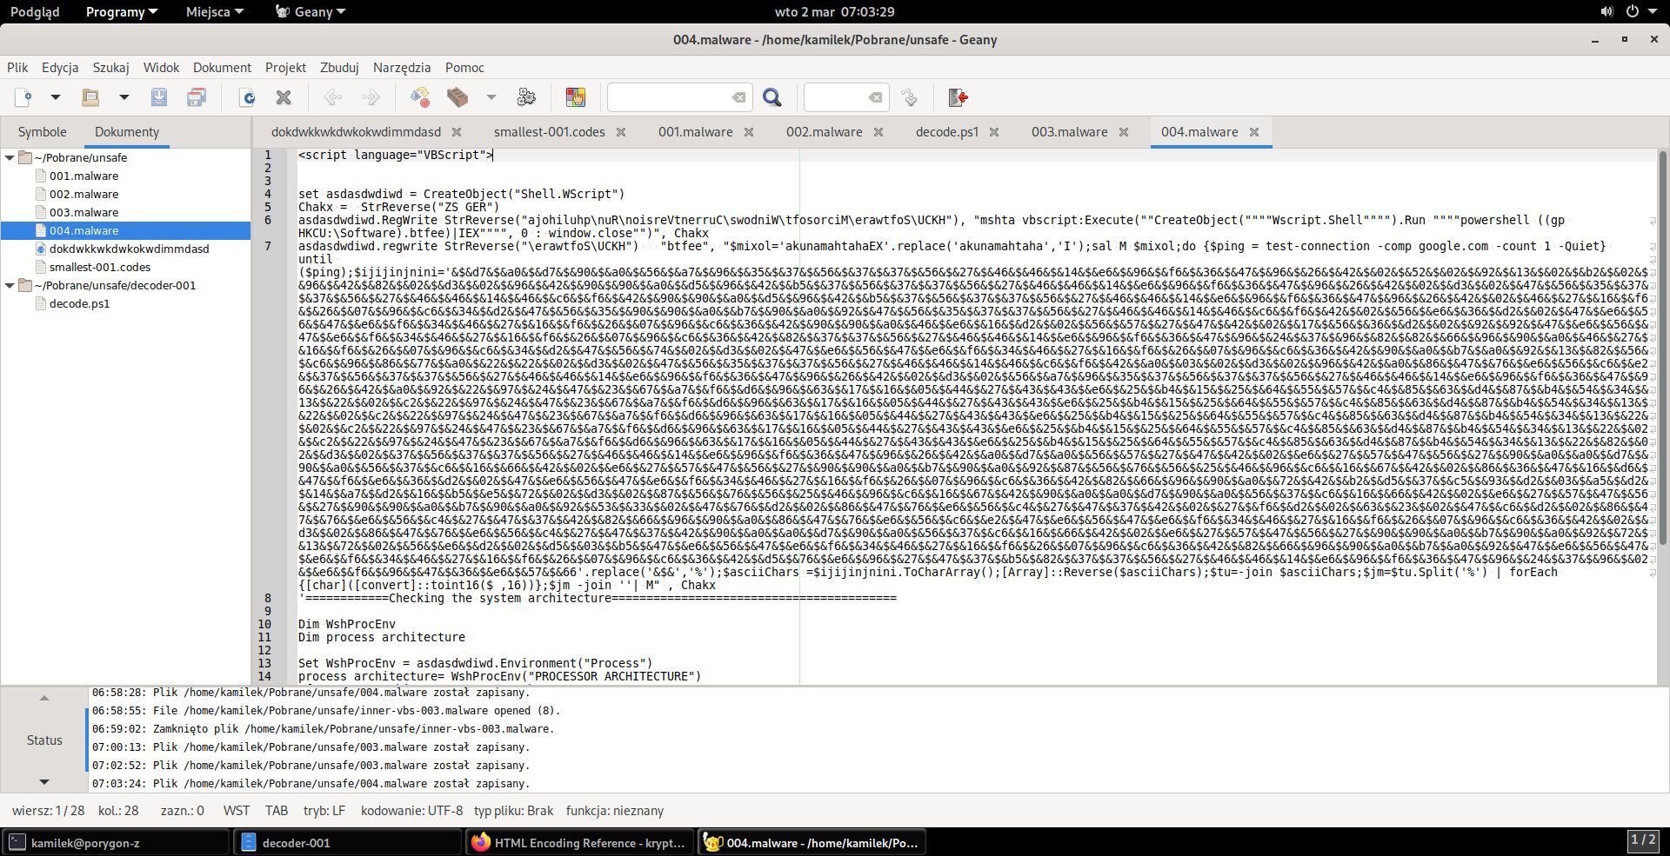Viewport: 1670px width, 856px height.
Task: Select smallest-001.codes in the documents tree
Action: coord(100,268)
